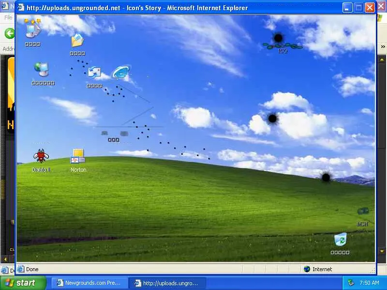387x290 pixels.
Task: Close the Icon's Story window
Action: 370,8
